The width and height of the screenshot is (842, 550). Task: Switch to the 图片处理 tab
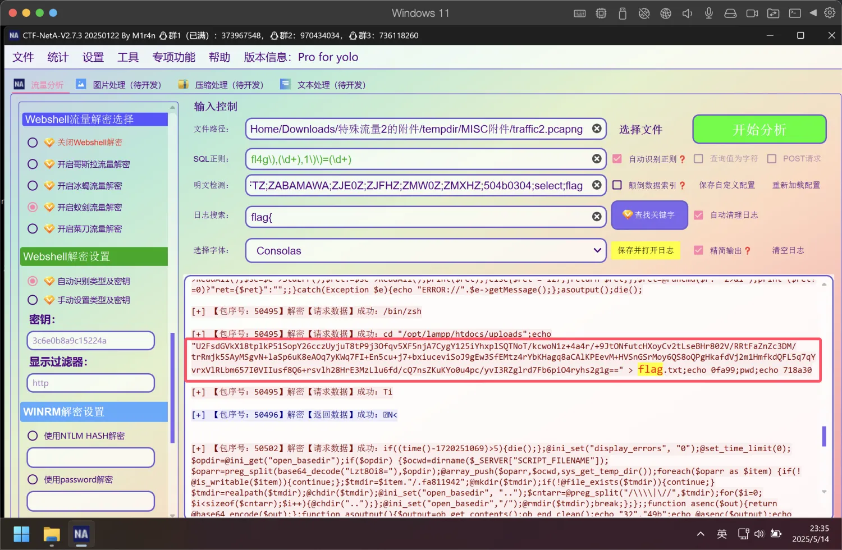click(x=119, y=85)
